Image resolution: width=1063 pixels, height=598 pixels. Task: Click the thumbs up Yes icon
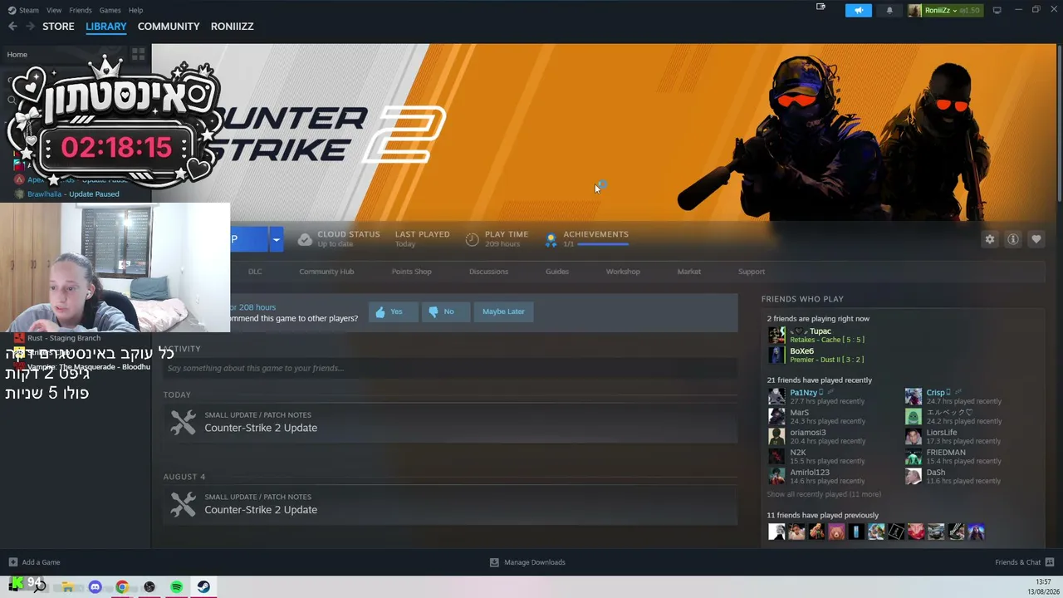380,311
